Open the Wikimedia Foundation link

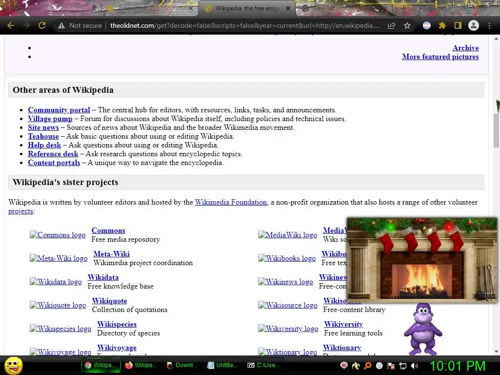point(231,202)
